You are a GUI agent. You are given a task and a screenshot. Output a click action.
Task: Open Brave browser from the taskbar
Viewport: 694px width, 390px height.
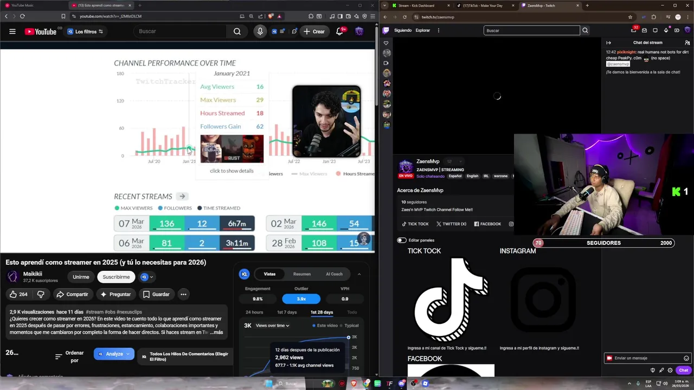pyautogui.click(x=354, y=383)
